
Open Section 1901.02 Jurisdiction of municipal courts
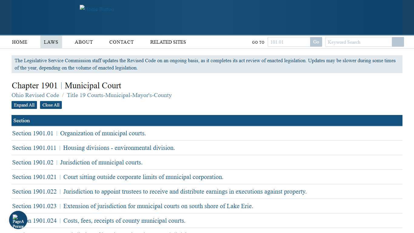(x=77, y=162)
